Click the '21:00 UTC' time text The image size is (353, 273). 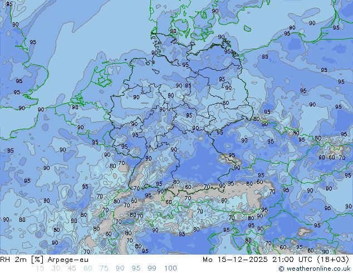coord(292,260)
